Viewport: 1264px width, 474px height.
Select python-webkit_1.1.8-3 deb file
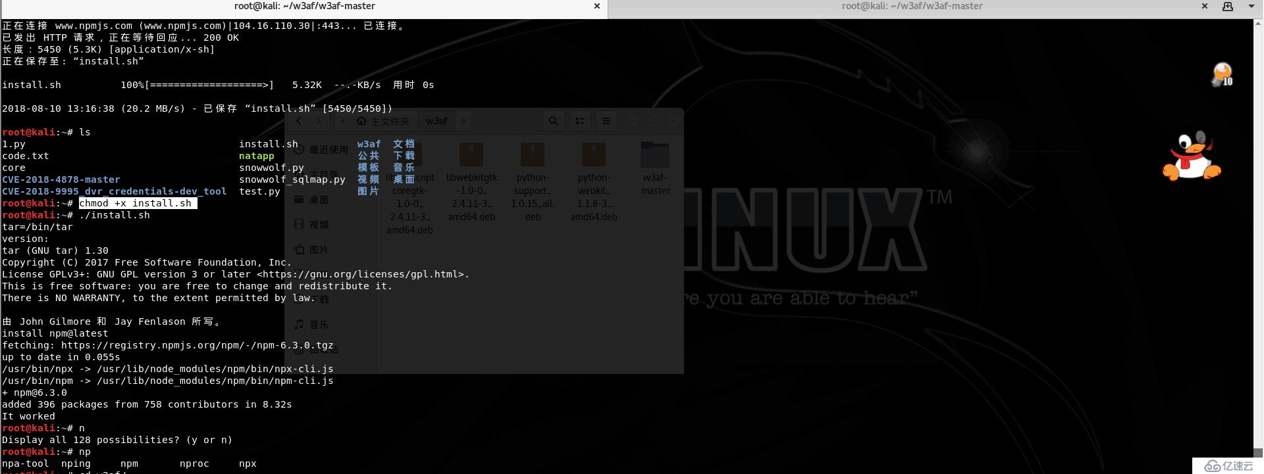click(x=594, y=181)
